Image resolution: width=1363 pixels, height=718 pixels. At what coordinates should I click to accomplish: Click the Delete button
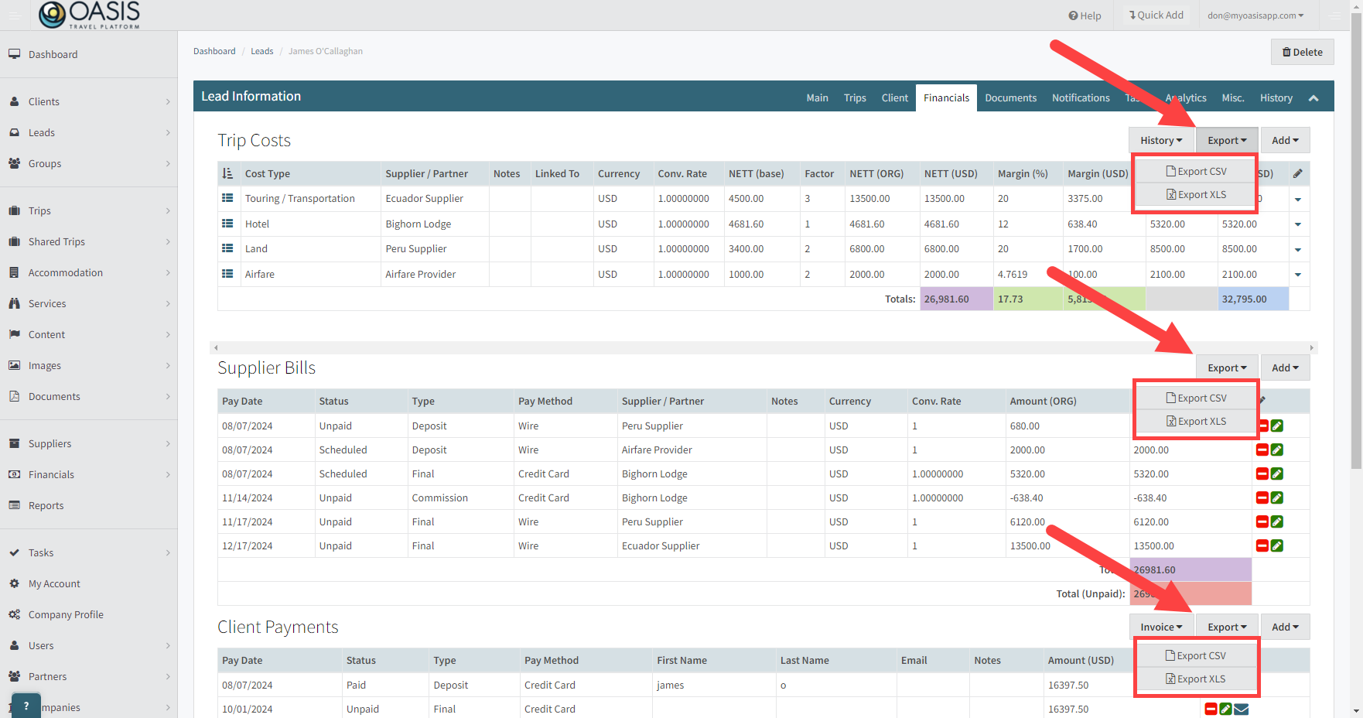(x=1303, y=52)
